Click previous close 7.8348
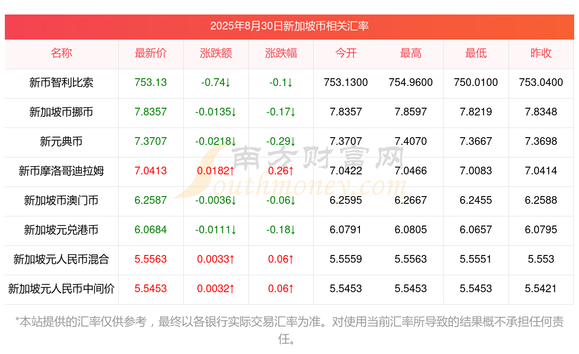This screenshot has width=579, height=354. click(541, 112)
